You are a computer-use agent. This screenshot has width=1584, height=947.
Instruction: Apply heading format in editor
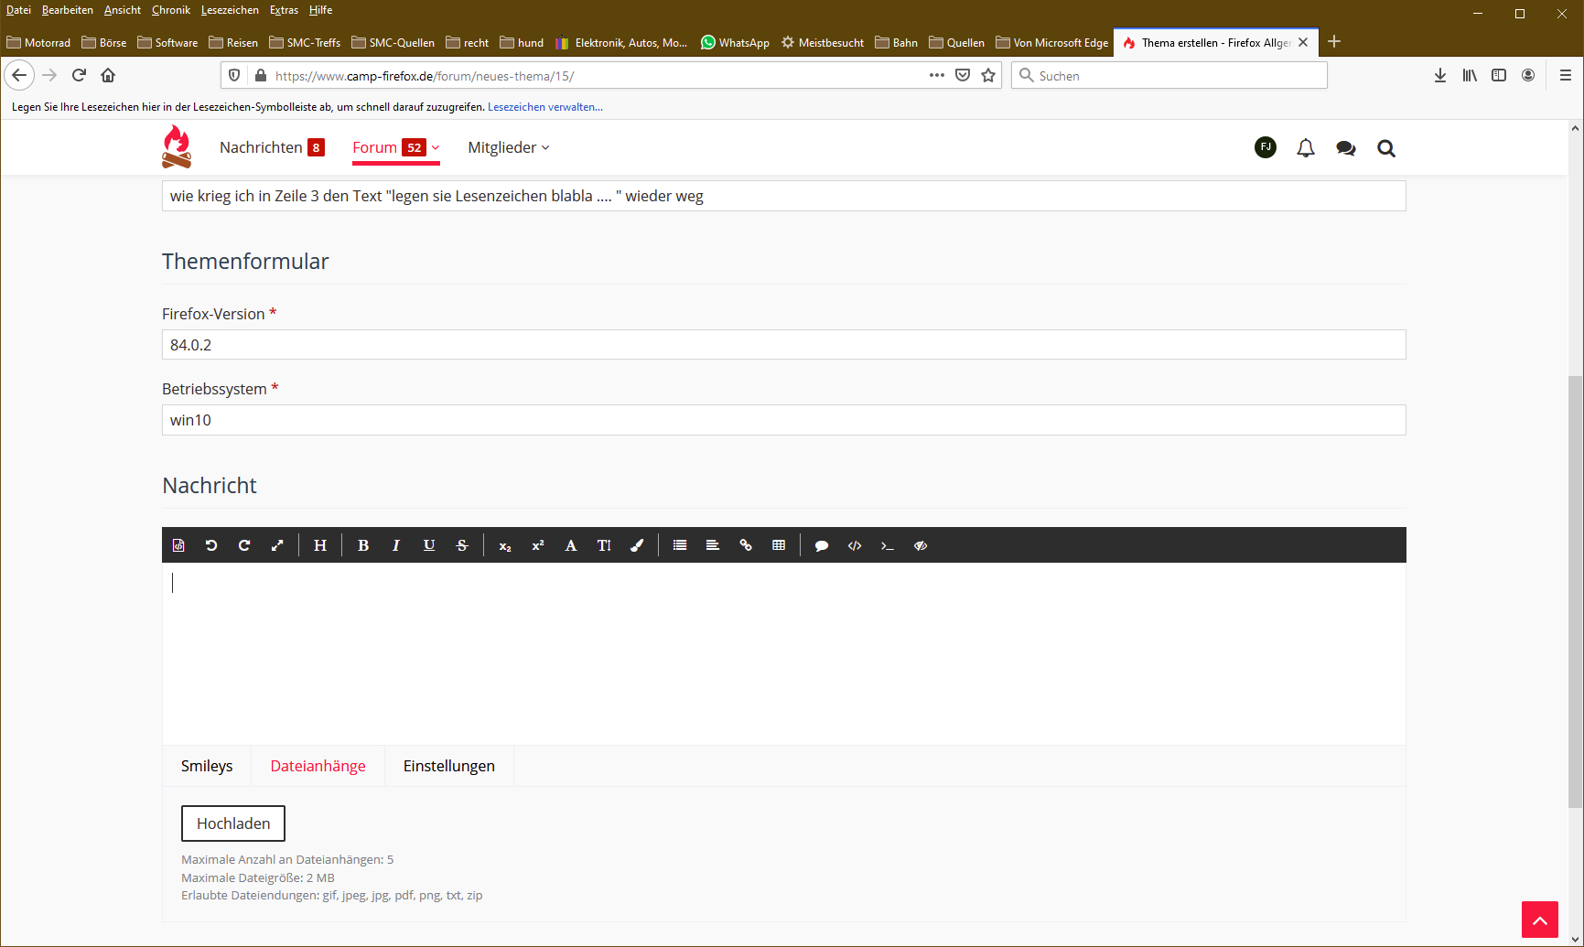(320, 545)
